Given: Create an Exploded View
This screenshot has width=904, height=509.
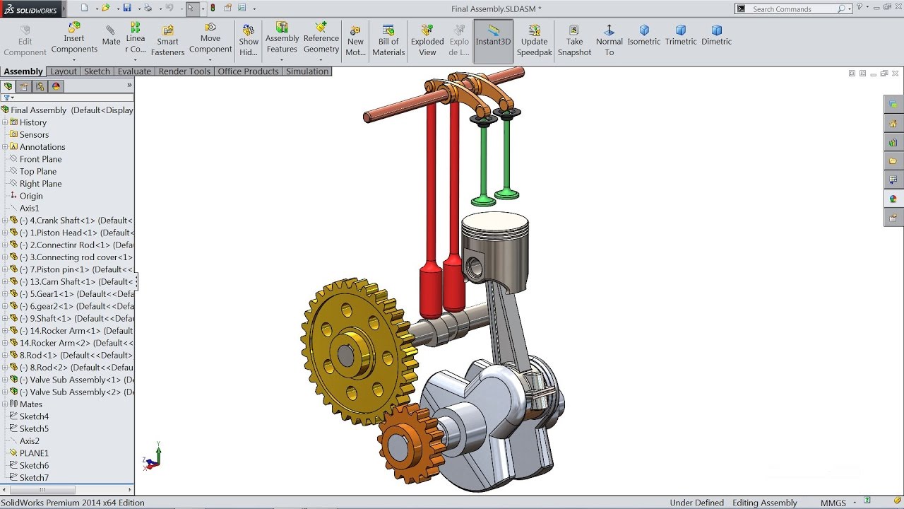Looking at the screenshot, I should tap(427, 41).
